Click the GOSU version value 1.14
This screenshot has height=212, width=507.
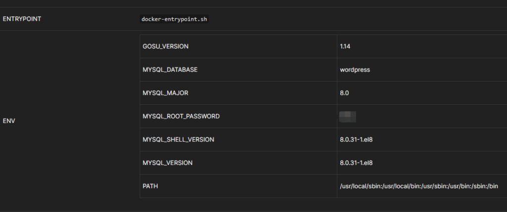(x=345, y=46)
